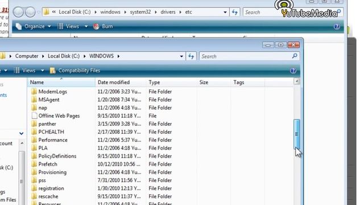Screen dimensions: 364x205
Task: Click the scroll up arrow of the file list
Action: (x=297, y=81)
